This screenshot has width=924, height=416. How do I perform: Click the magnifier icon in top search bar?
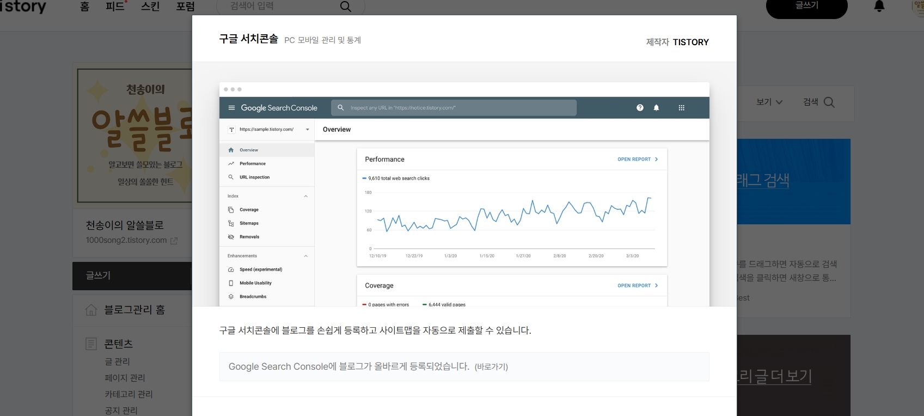click(x=345, y=7)
